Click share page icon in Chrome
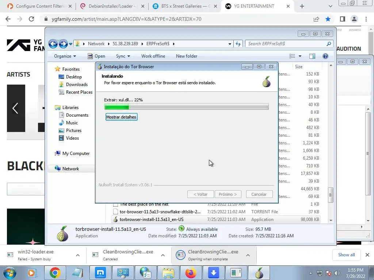 pos(316,19)
